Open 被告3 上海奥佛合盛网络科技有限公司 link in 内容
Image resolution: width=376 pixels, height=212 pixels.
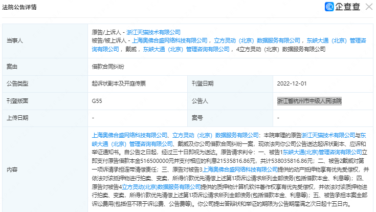click(x=240, y=169)
